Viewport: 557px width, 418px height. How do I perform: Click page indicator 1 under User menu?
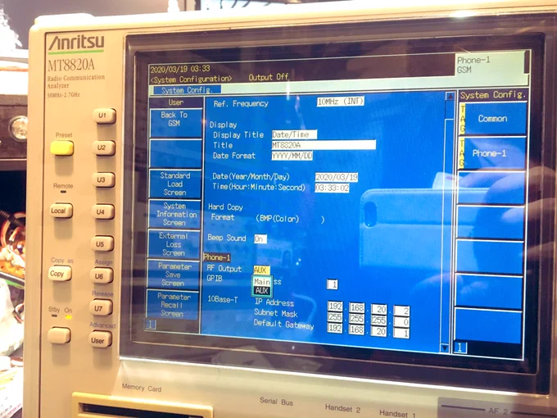coord(151,324)
